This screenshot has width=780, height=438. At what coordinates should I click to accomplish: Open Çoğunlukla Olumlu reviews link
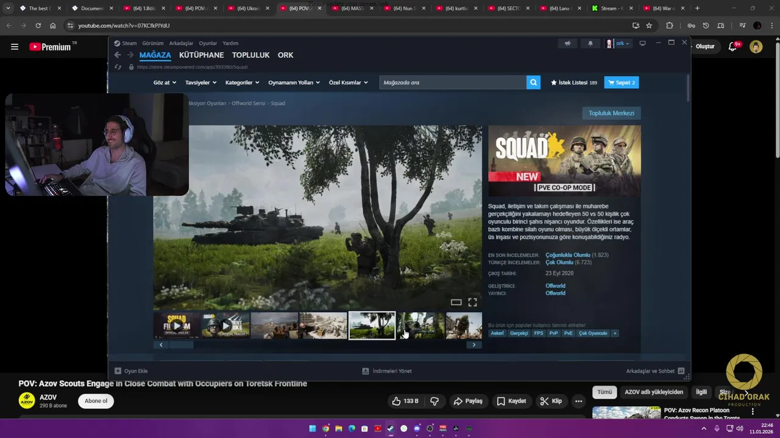(x=568, y=255)
